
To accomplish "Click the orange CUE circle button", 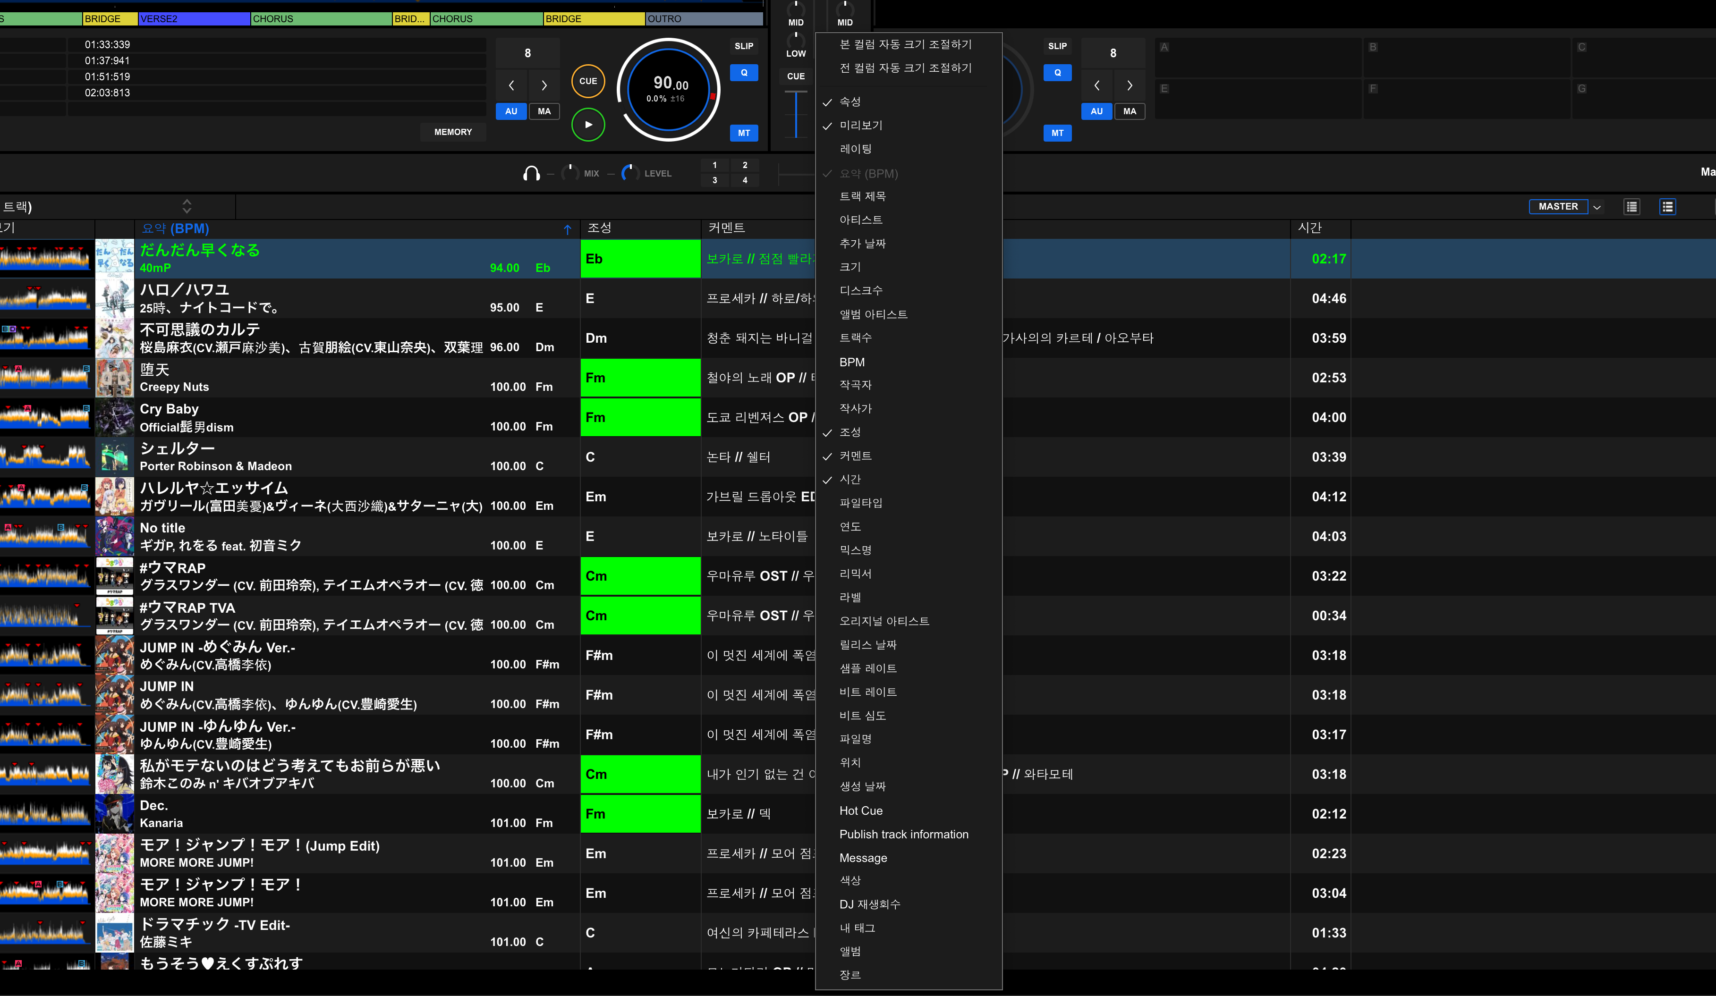I will coord(588,81).
